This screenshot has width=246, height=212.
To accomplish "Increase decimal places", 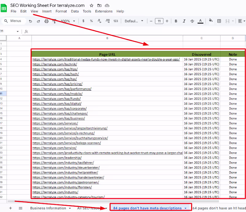I will click(107, 21).
